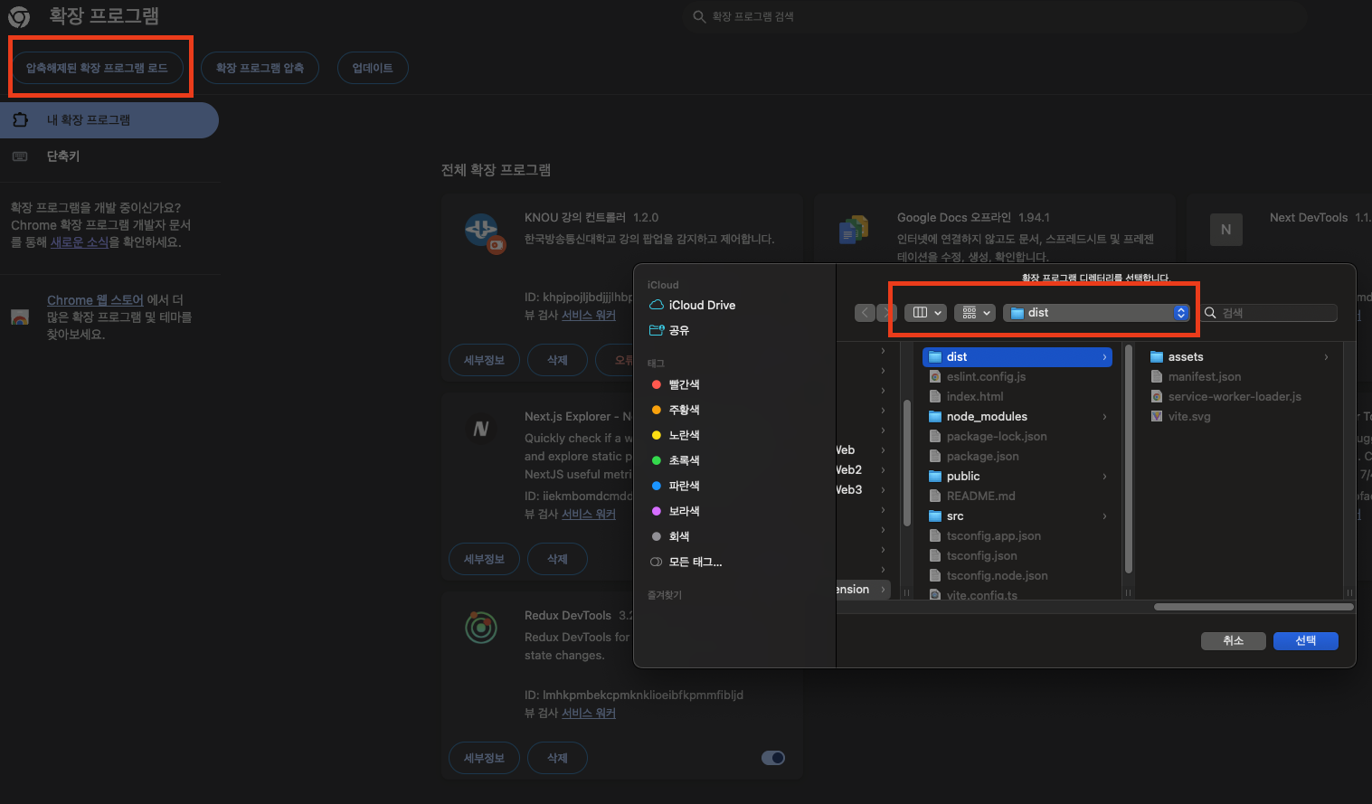Click the file dialog horizontal scrollbar
Viewport: 1372px width, 804px height.
click(1254, 607)
